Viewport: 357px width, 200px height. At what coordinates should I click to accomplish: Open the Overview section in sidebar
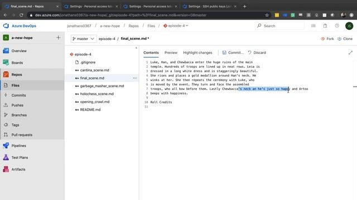pyautogui.click(x=19, y=51)
